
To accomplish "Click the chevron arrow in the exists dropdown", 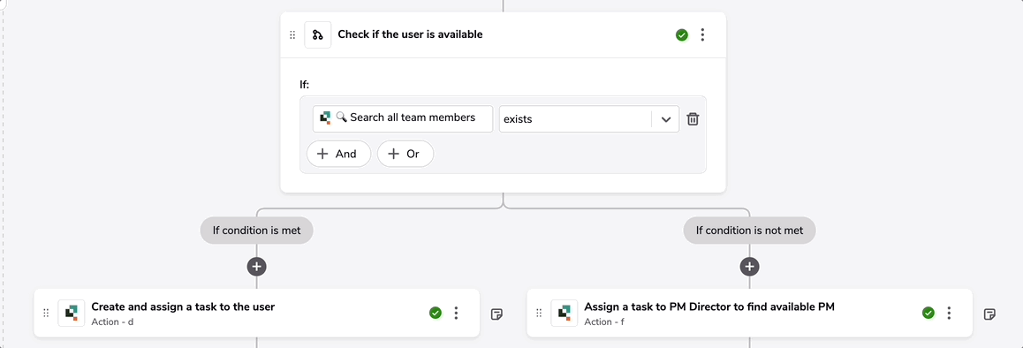I will pos(666,119).
